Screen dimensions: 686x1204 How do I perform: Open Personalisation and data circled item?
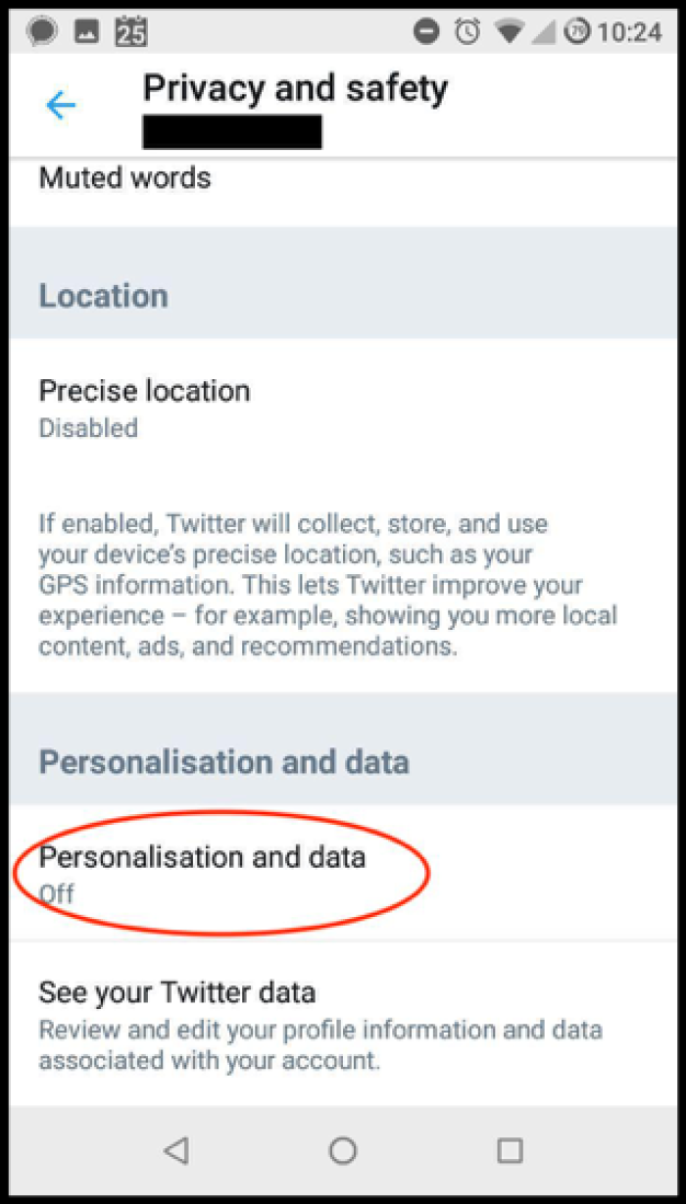point(343,872)
